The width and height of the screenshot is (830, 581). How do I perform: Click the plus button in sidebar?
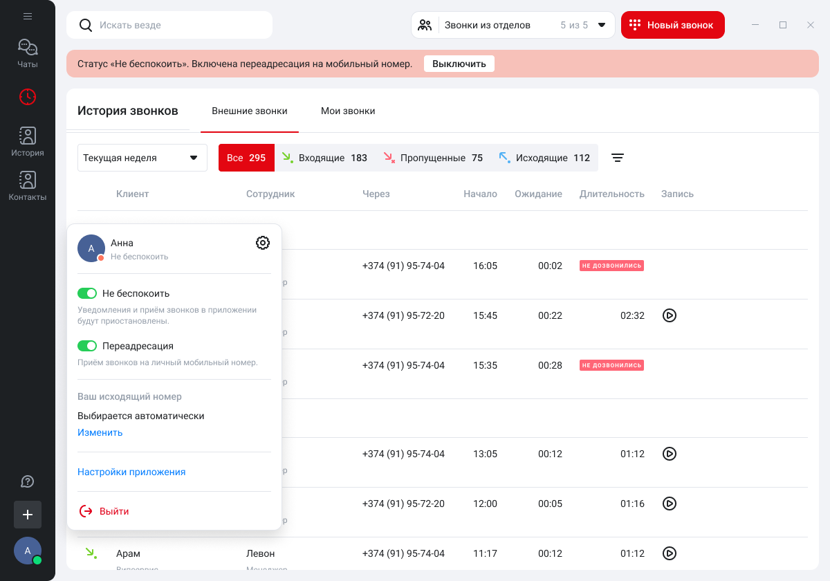click(x=28, y=515)
